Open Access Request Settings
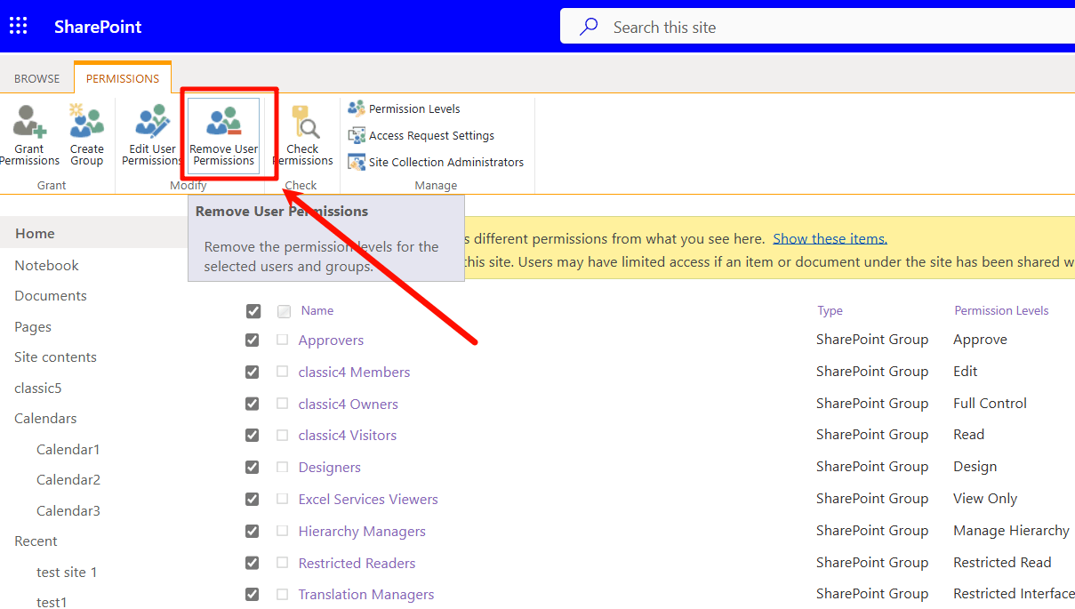Image resolution: width=1075 pixels, height=609 pixels. coord(421,135)
